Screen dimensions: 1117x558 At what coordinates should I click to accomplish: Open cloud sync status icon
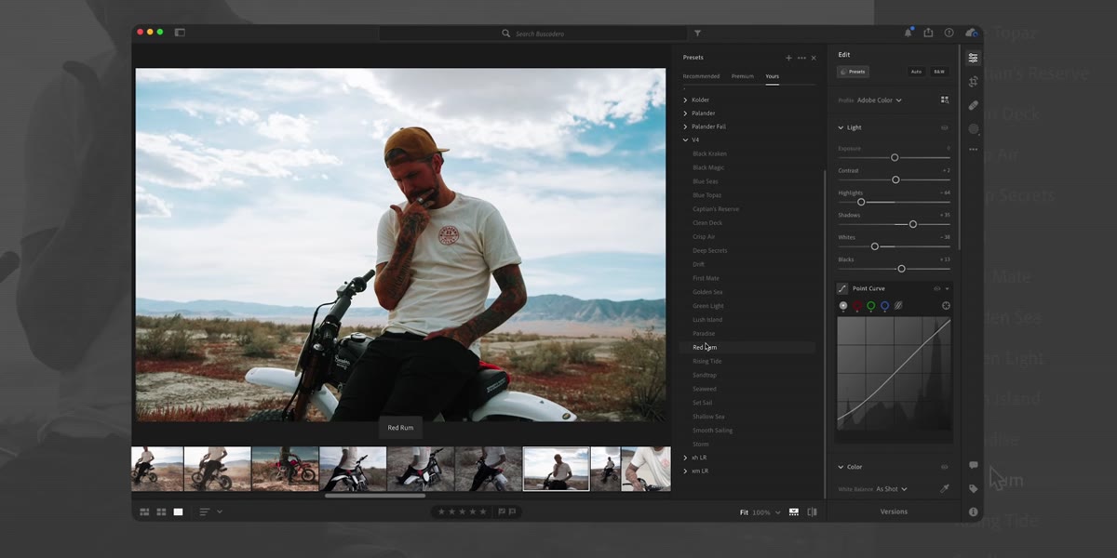[971, 33]
